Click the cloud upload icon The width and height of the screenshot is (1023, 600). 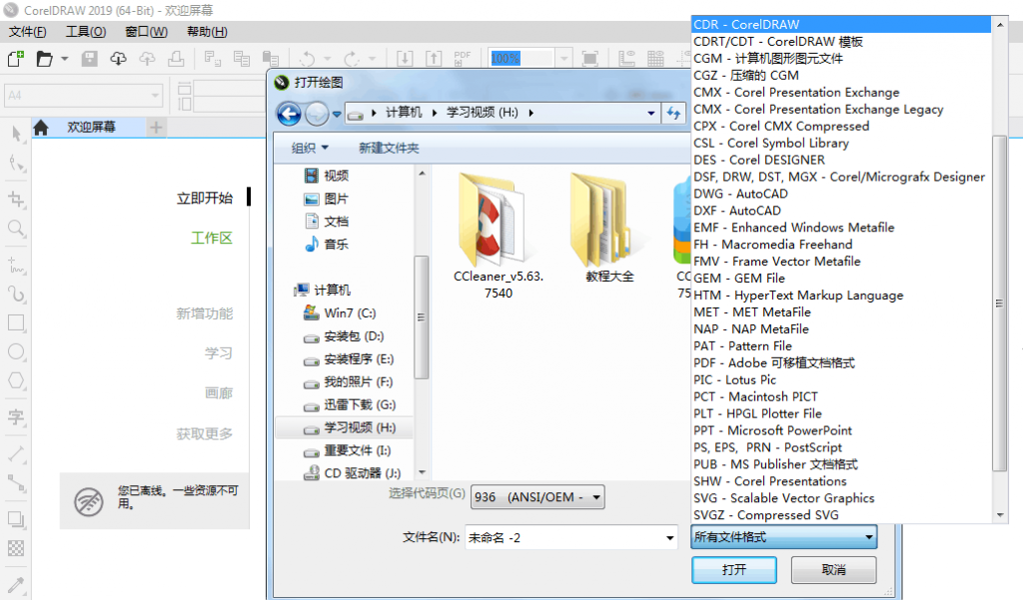click(147, 59)
